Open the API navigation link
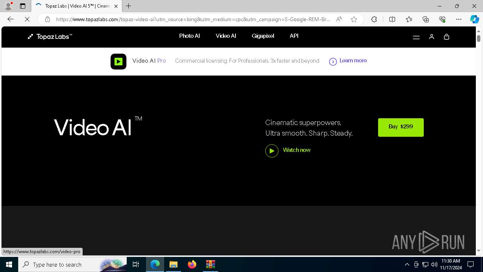 click(x=294, y=36)
